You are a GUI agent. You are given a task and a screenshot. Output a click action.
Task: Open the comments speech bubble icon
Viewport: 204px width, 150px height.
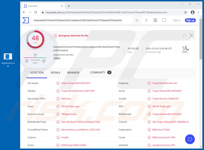(x=164, y=20)
